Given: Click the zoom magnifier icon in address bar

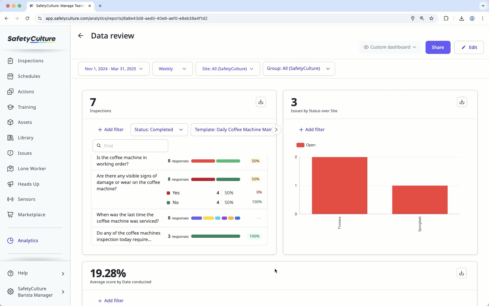Looking at the screenshot, I should point(422,18).
